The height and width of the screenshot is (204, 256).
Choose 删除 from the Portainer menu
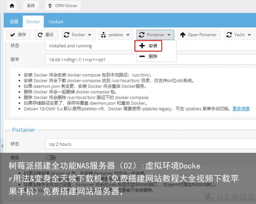point(157,56)
